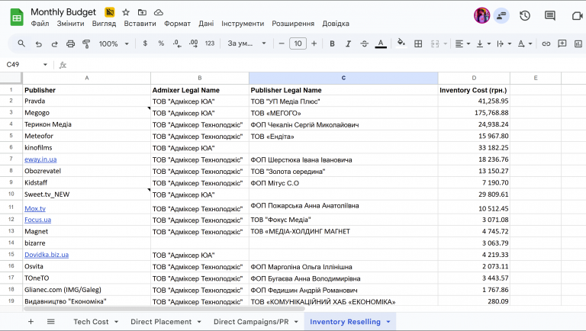Open the zoom 100% dropdown

114,43
